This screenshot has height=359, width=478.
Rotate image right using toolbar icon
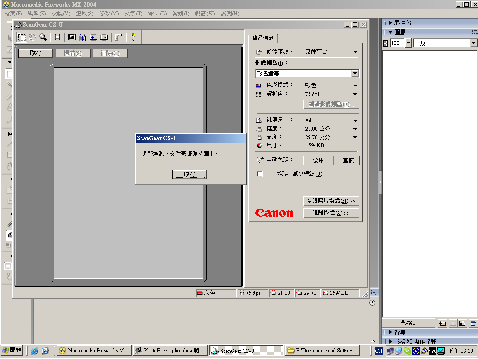click(x=104, y=37)
